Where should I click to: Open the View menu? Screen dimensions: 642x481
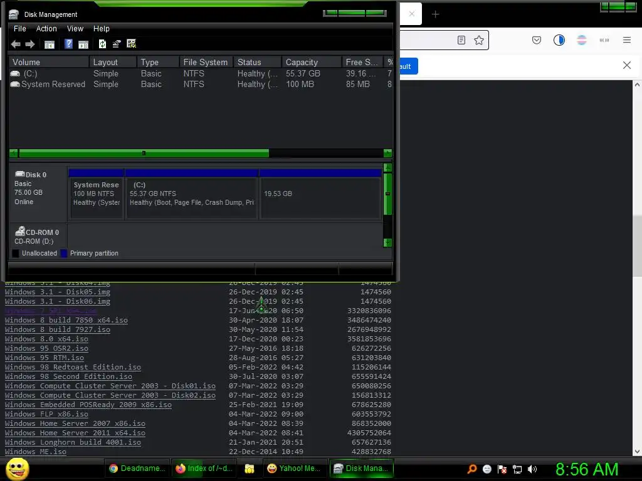75,29
